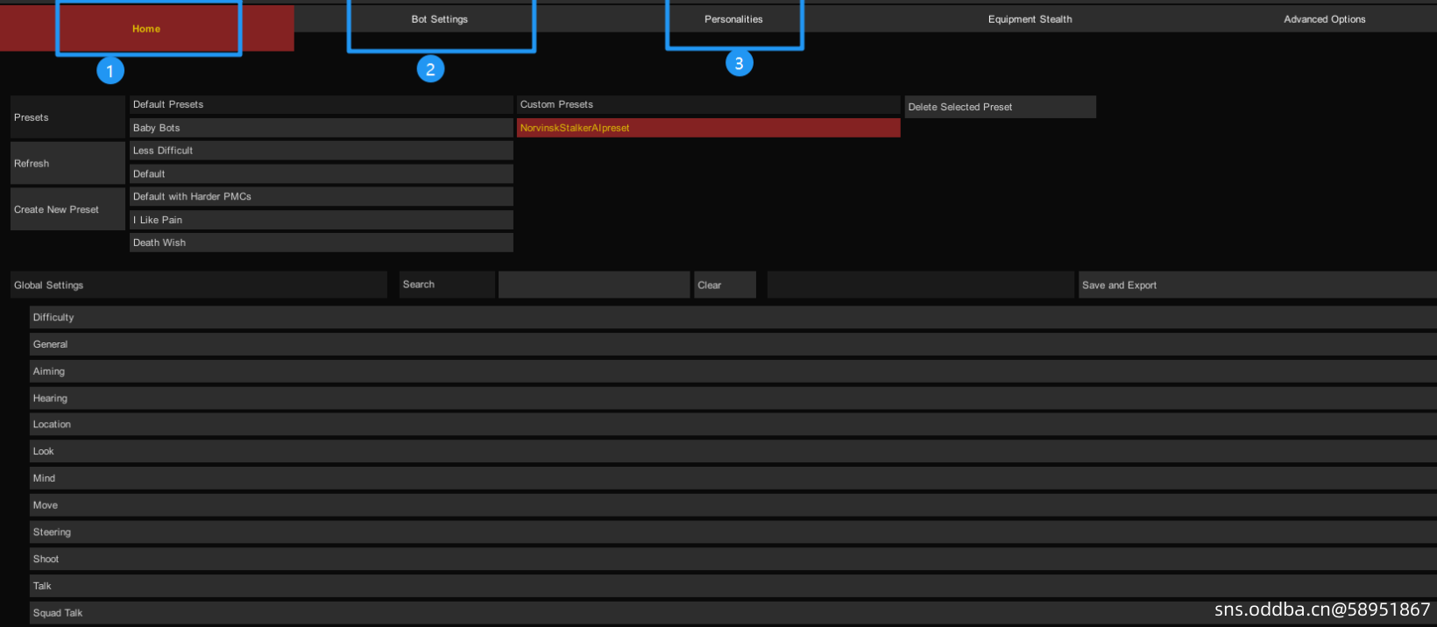Click Create New Preset
The image size is (1437, 627).
pyautogui.click(x=67, y=209)
